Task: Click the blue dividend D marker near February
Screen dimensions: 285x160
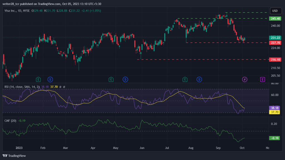Action: point(50,80)
